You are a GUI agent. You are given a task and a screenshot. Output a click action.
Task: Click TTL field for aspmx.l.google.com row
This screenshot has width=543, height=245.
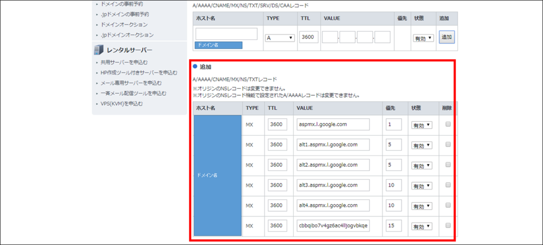click(x=277, y=124)
